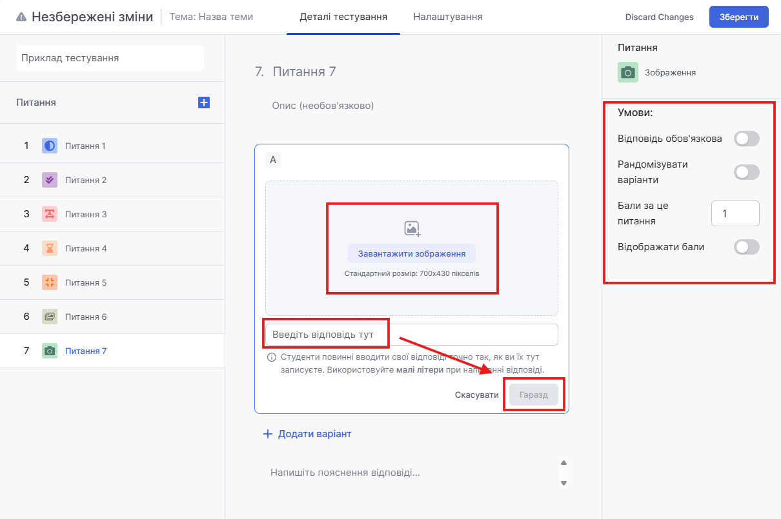Click the Додати варіант link
This screenshot has width=781, height=519.
pos(308,434)
